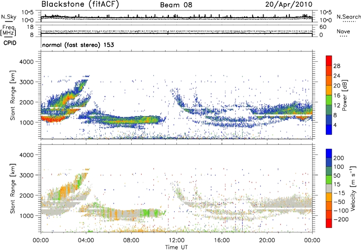Click the "12:00" time tick label
The image size is (361, 250).
[x=176, y=241]
